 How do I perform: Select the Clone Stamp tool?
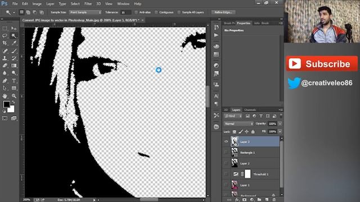(4, 58)
